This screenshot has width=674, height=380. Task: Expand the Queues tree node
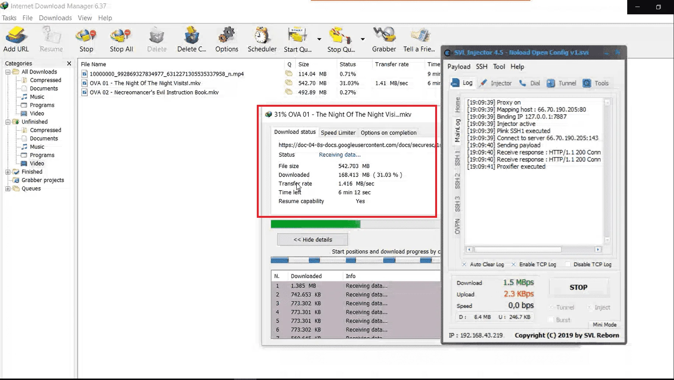[x=8, y=189]
